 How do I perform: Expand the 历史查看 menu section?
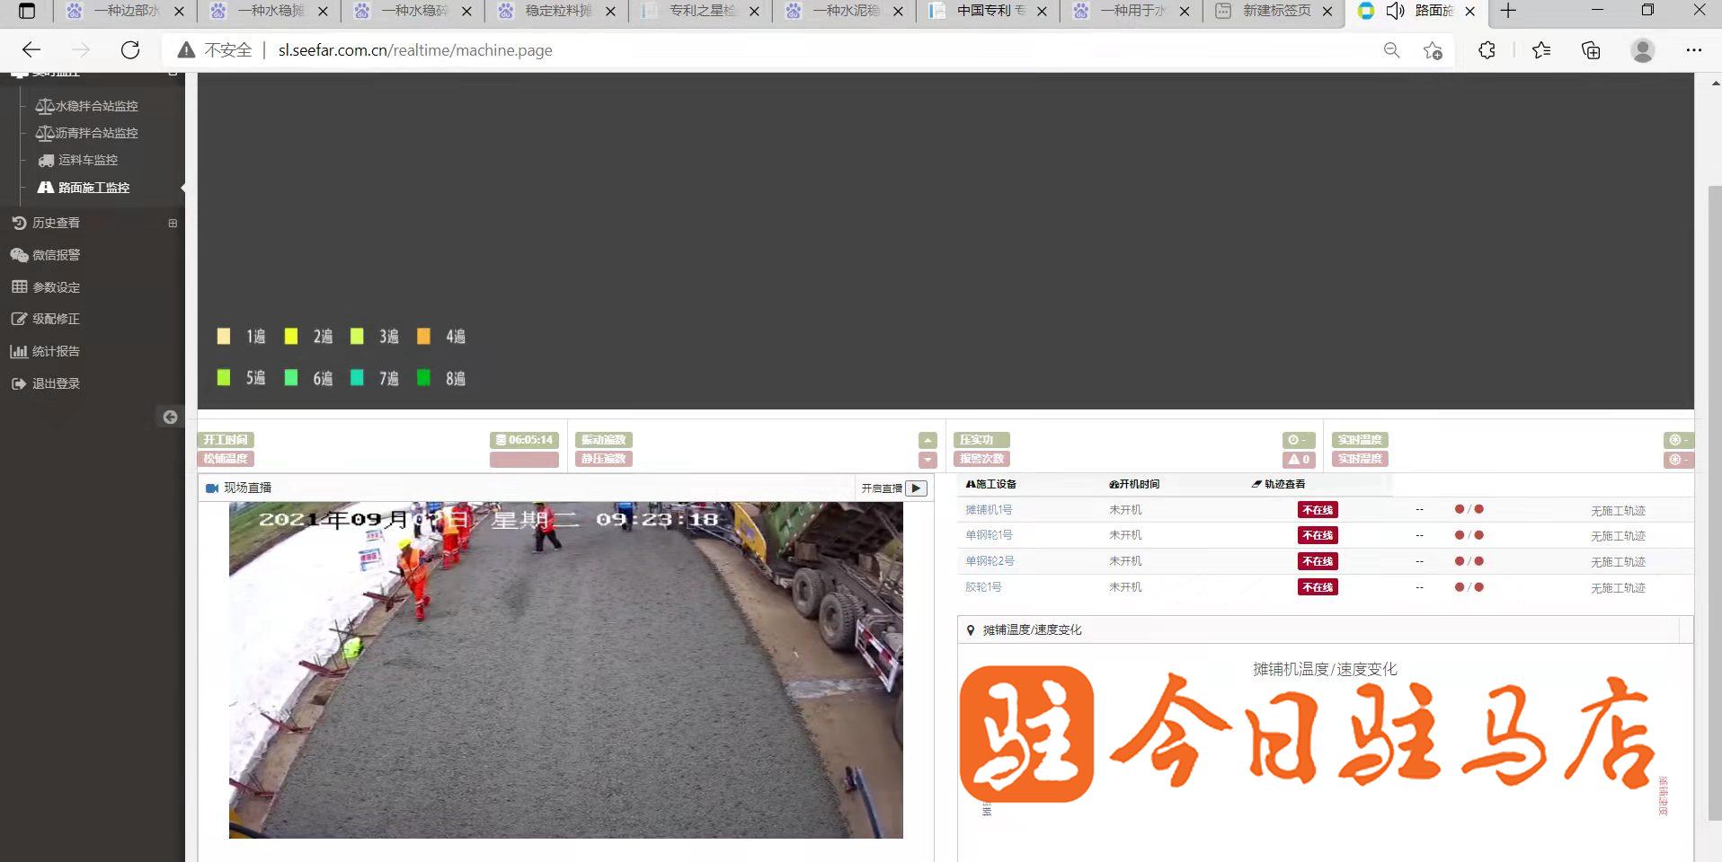(173, 223)
